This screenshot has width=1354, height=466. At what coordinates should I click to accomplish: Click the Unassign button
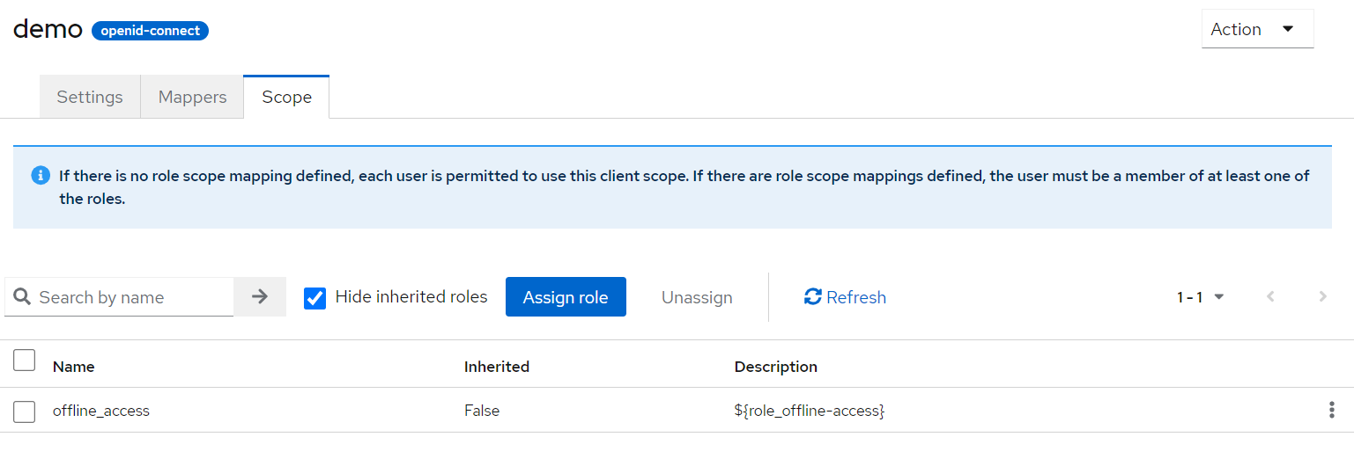pyautogui.click(x=697, y=297)
